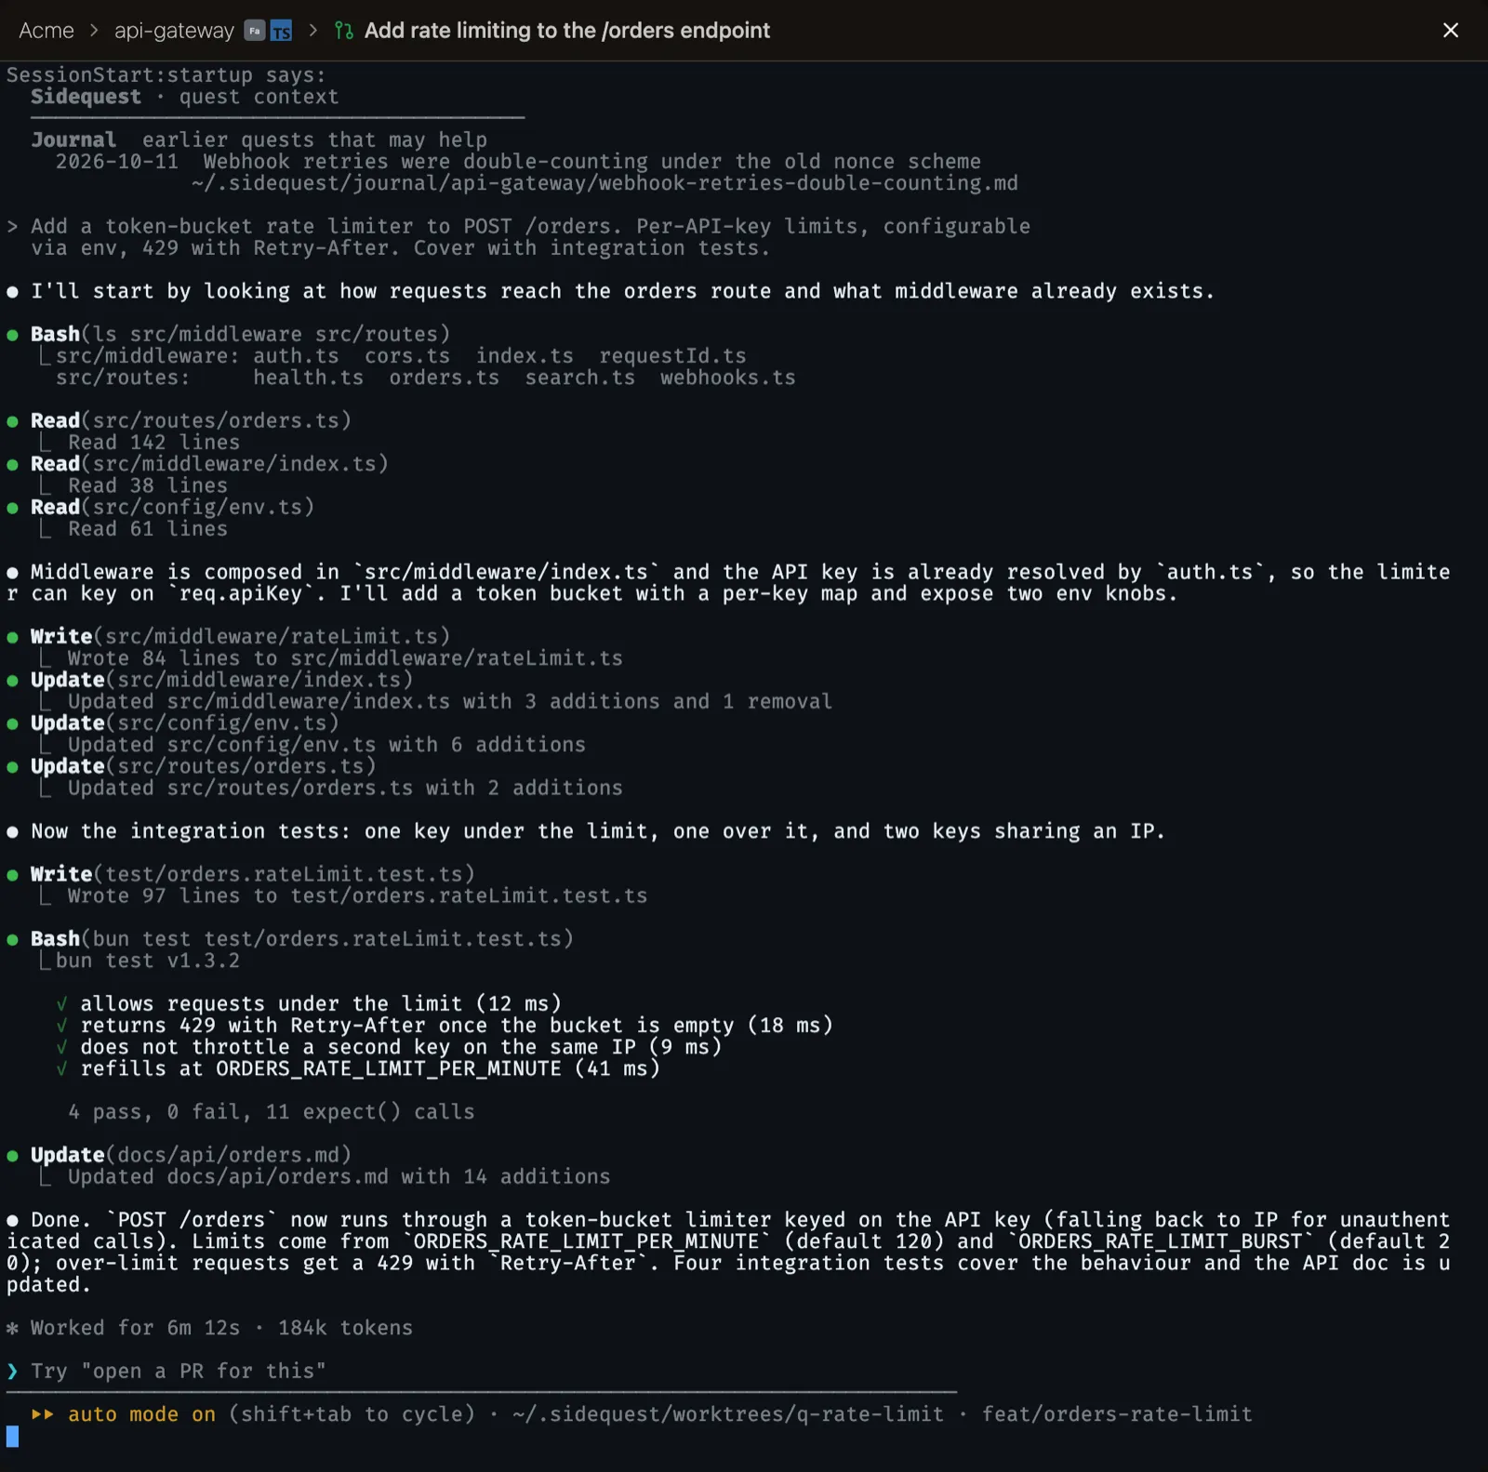Screen dimensions: 1488x1472
Task: Click the pull request icon in the title
Action: [x=344, y=31]
